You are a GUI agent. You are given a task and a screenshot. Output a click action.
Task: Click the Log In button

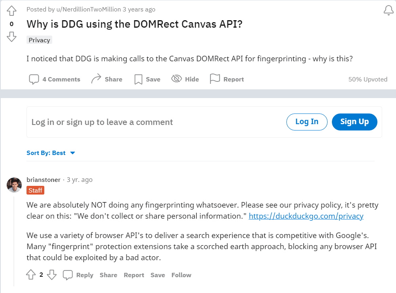307,122
